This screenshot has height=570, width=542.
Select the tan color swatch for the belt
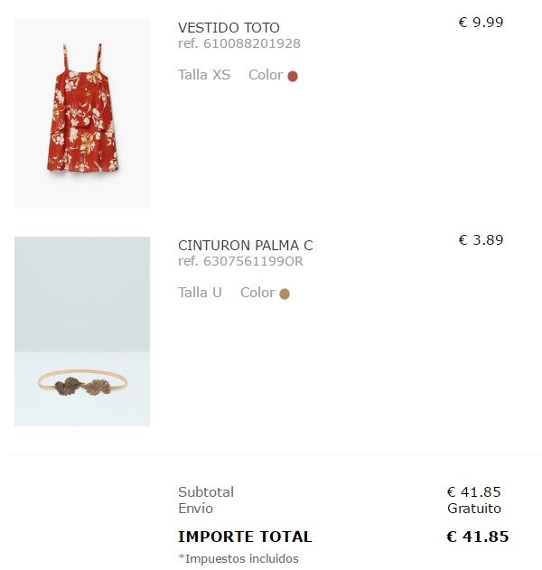click(285, 294)
